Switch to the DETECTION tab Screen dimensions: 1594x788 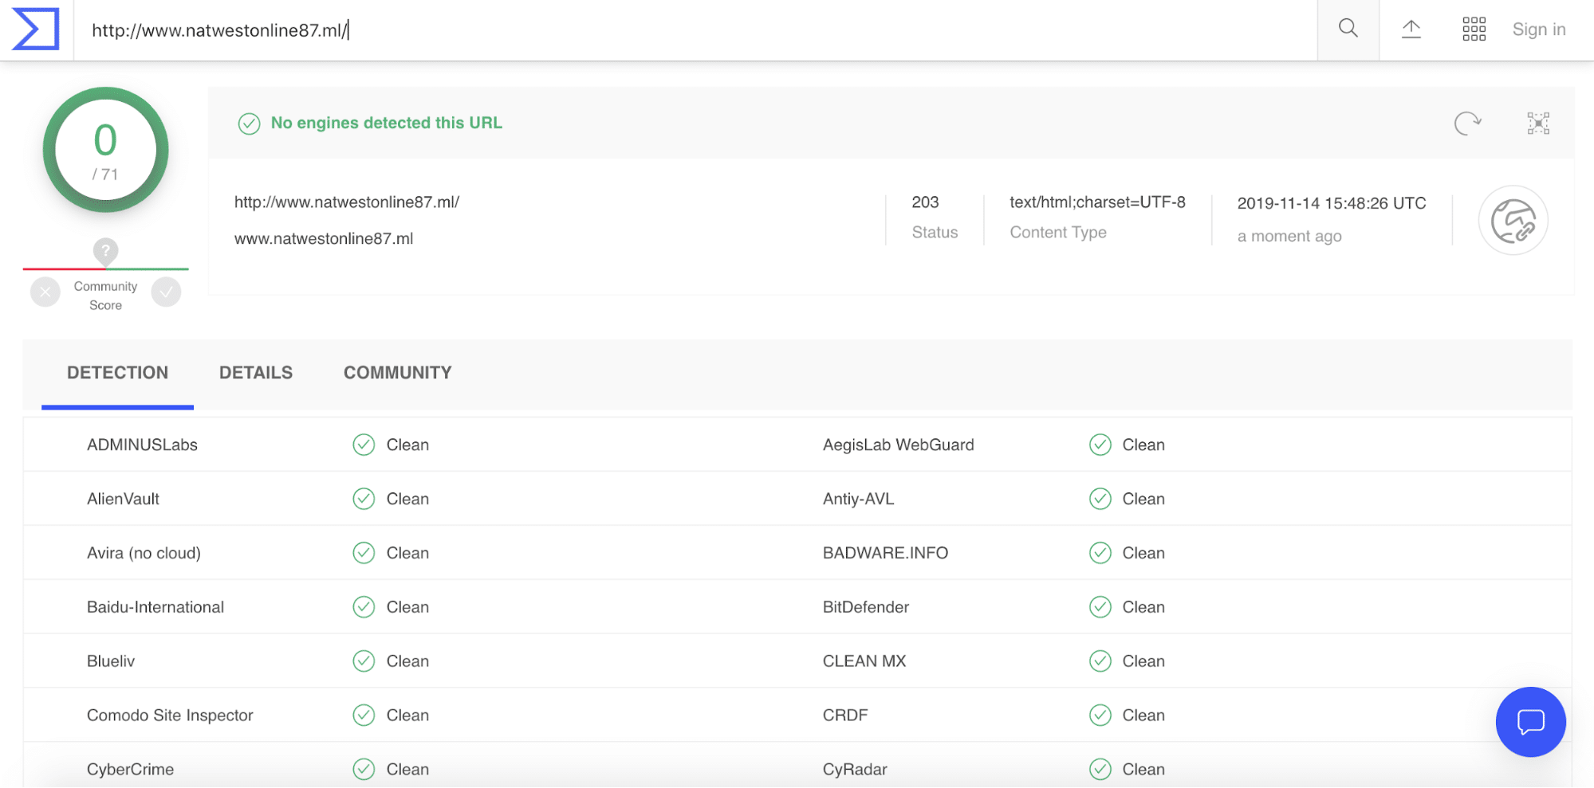tap(117, 373)
